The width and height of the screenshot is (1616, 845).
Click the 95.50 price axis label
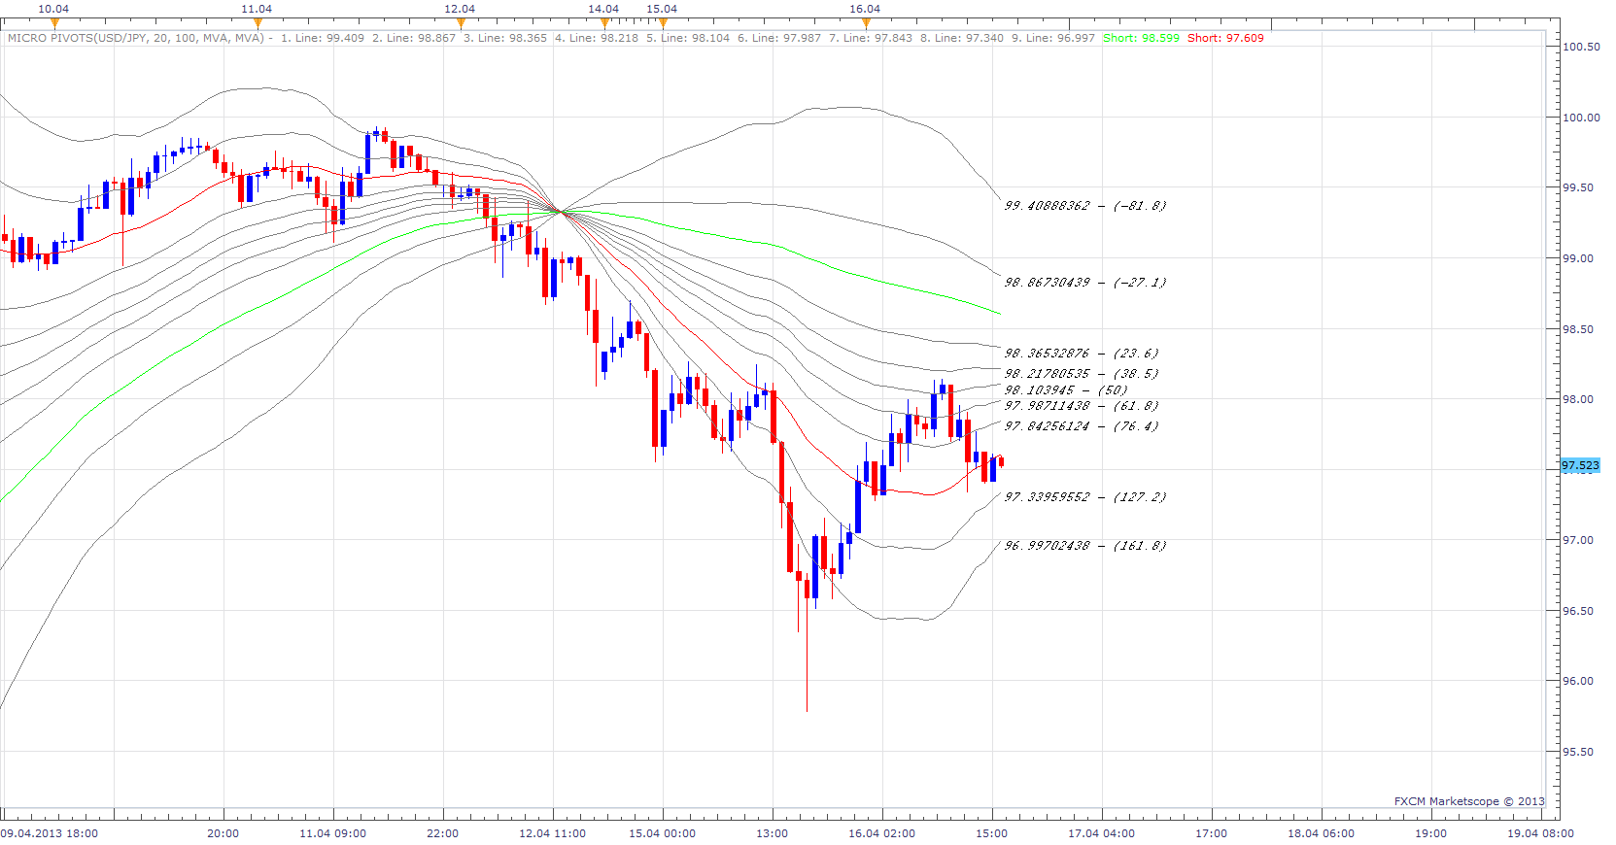pos(1578,752)
